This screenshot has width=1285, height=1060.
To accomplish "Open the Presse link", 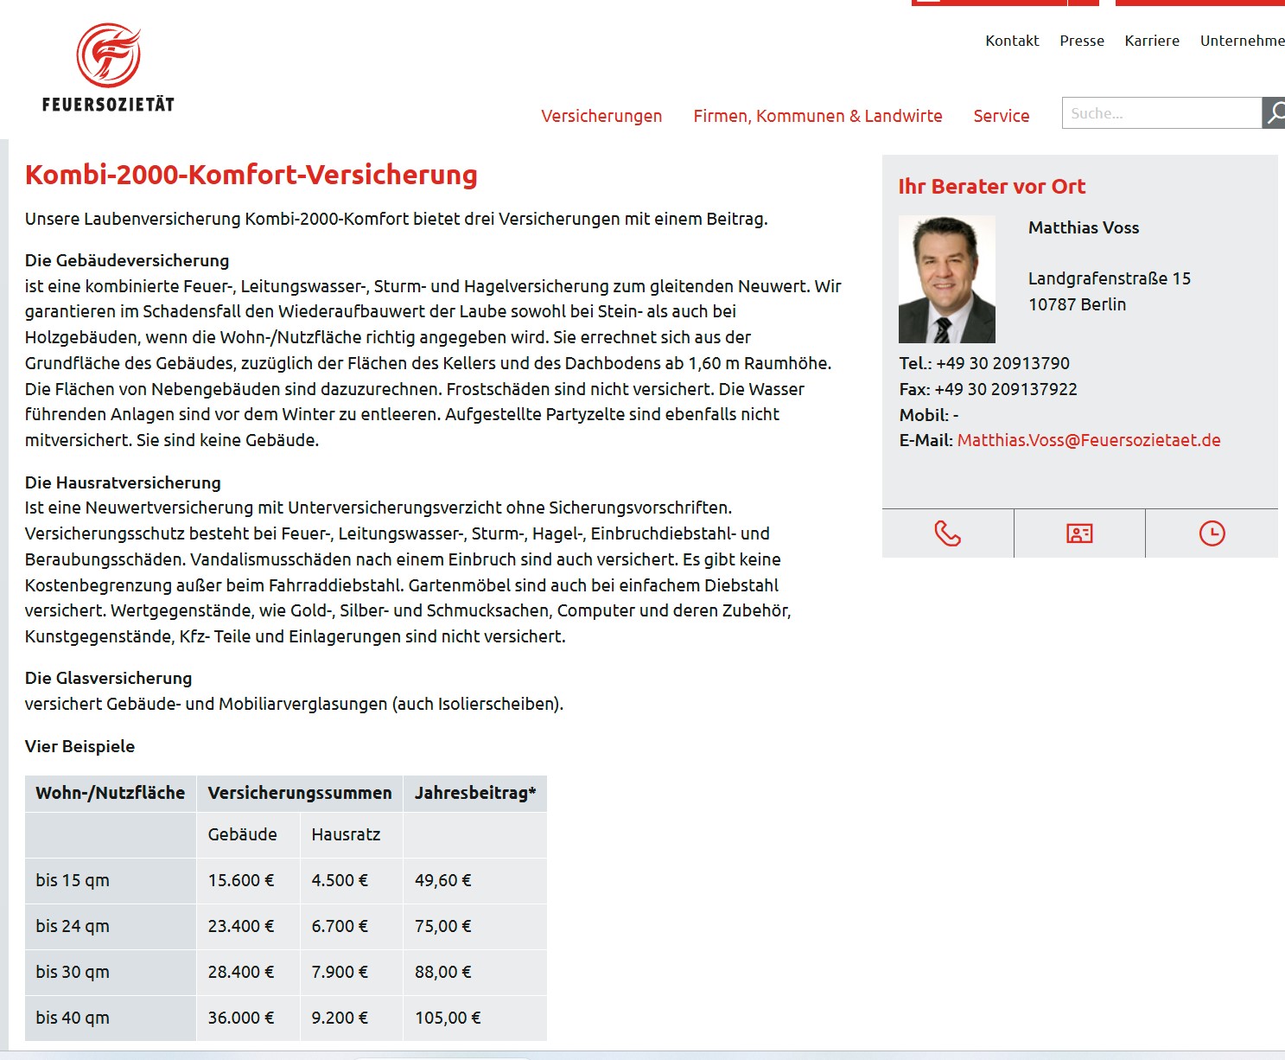I will (x=1082, y=41).
